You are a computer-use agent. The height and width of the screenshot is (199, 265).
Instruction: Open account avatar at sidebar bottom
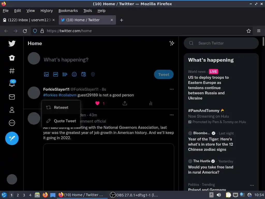click(x=12, y=179)
